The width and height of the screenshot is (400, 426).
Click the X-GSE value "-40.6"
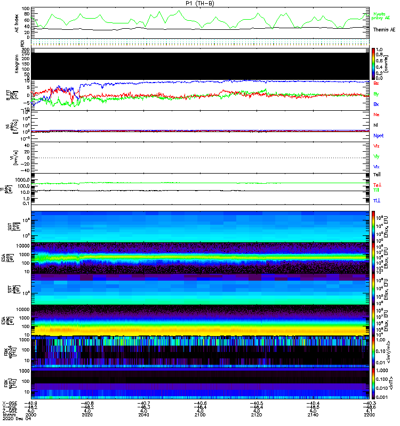click(200, 404)
